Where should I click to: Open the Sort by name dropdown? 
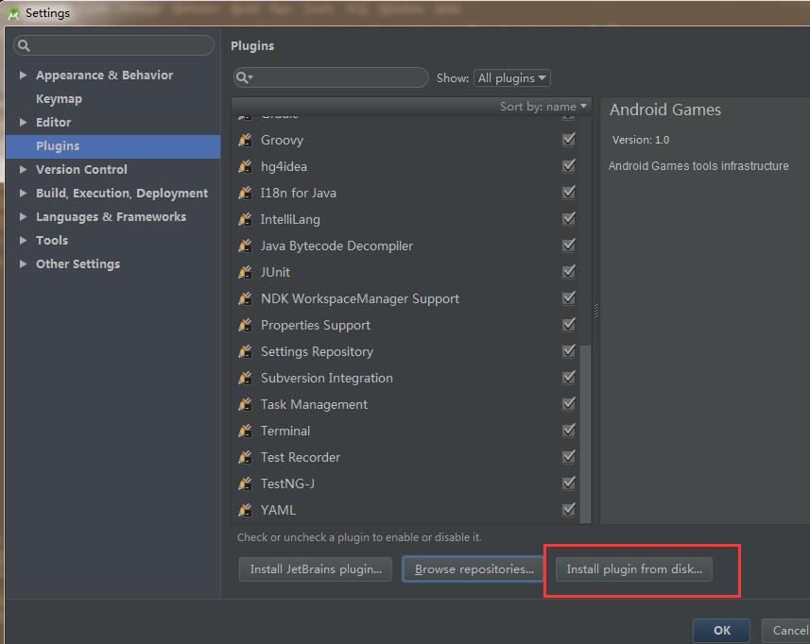(x=543, y=107)
